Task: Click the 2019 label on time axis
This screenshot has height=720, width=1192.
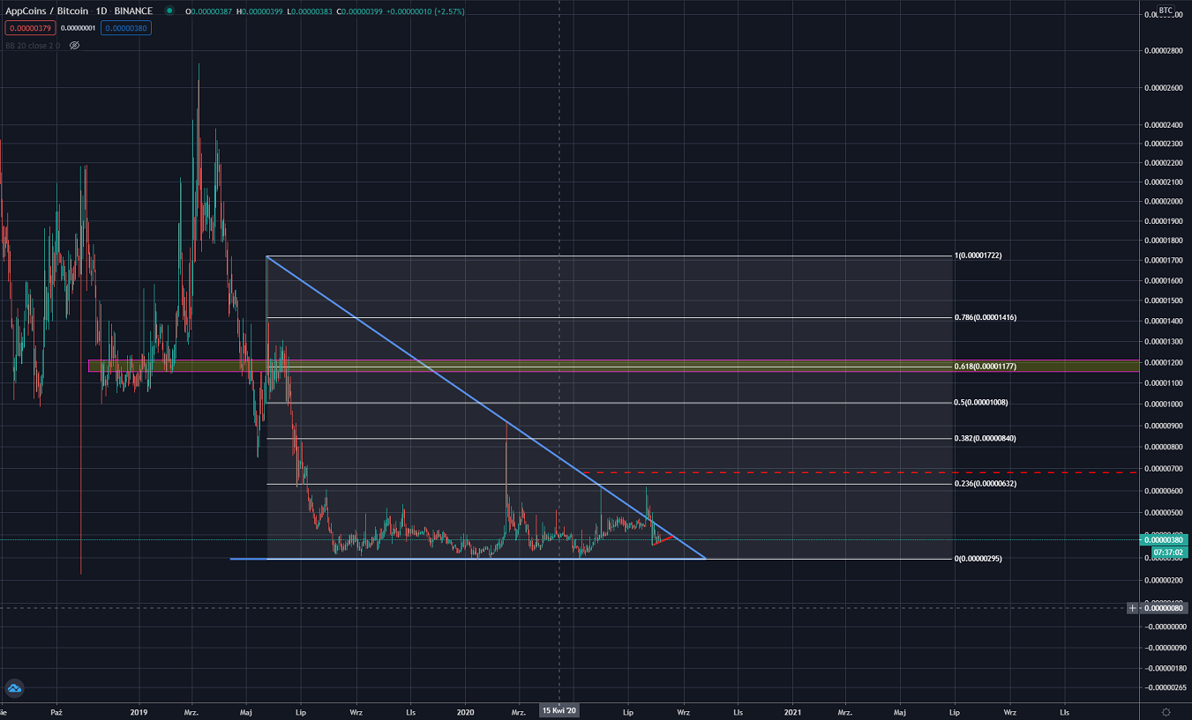Action: point(138,710)
